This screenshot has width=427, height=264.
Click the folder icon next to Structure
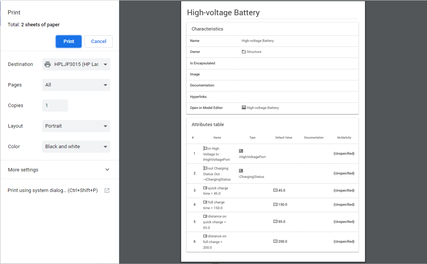tap(244, 52)
